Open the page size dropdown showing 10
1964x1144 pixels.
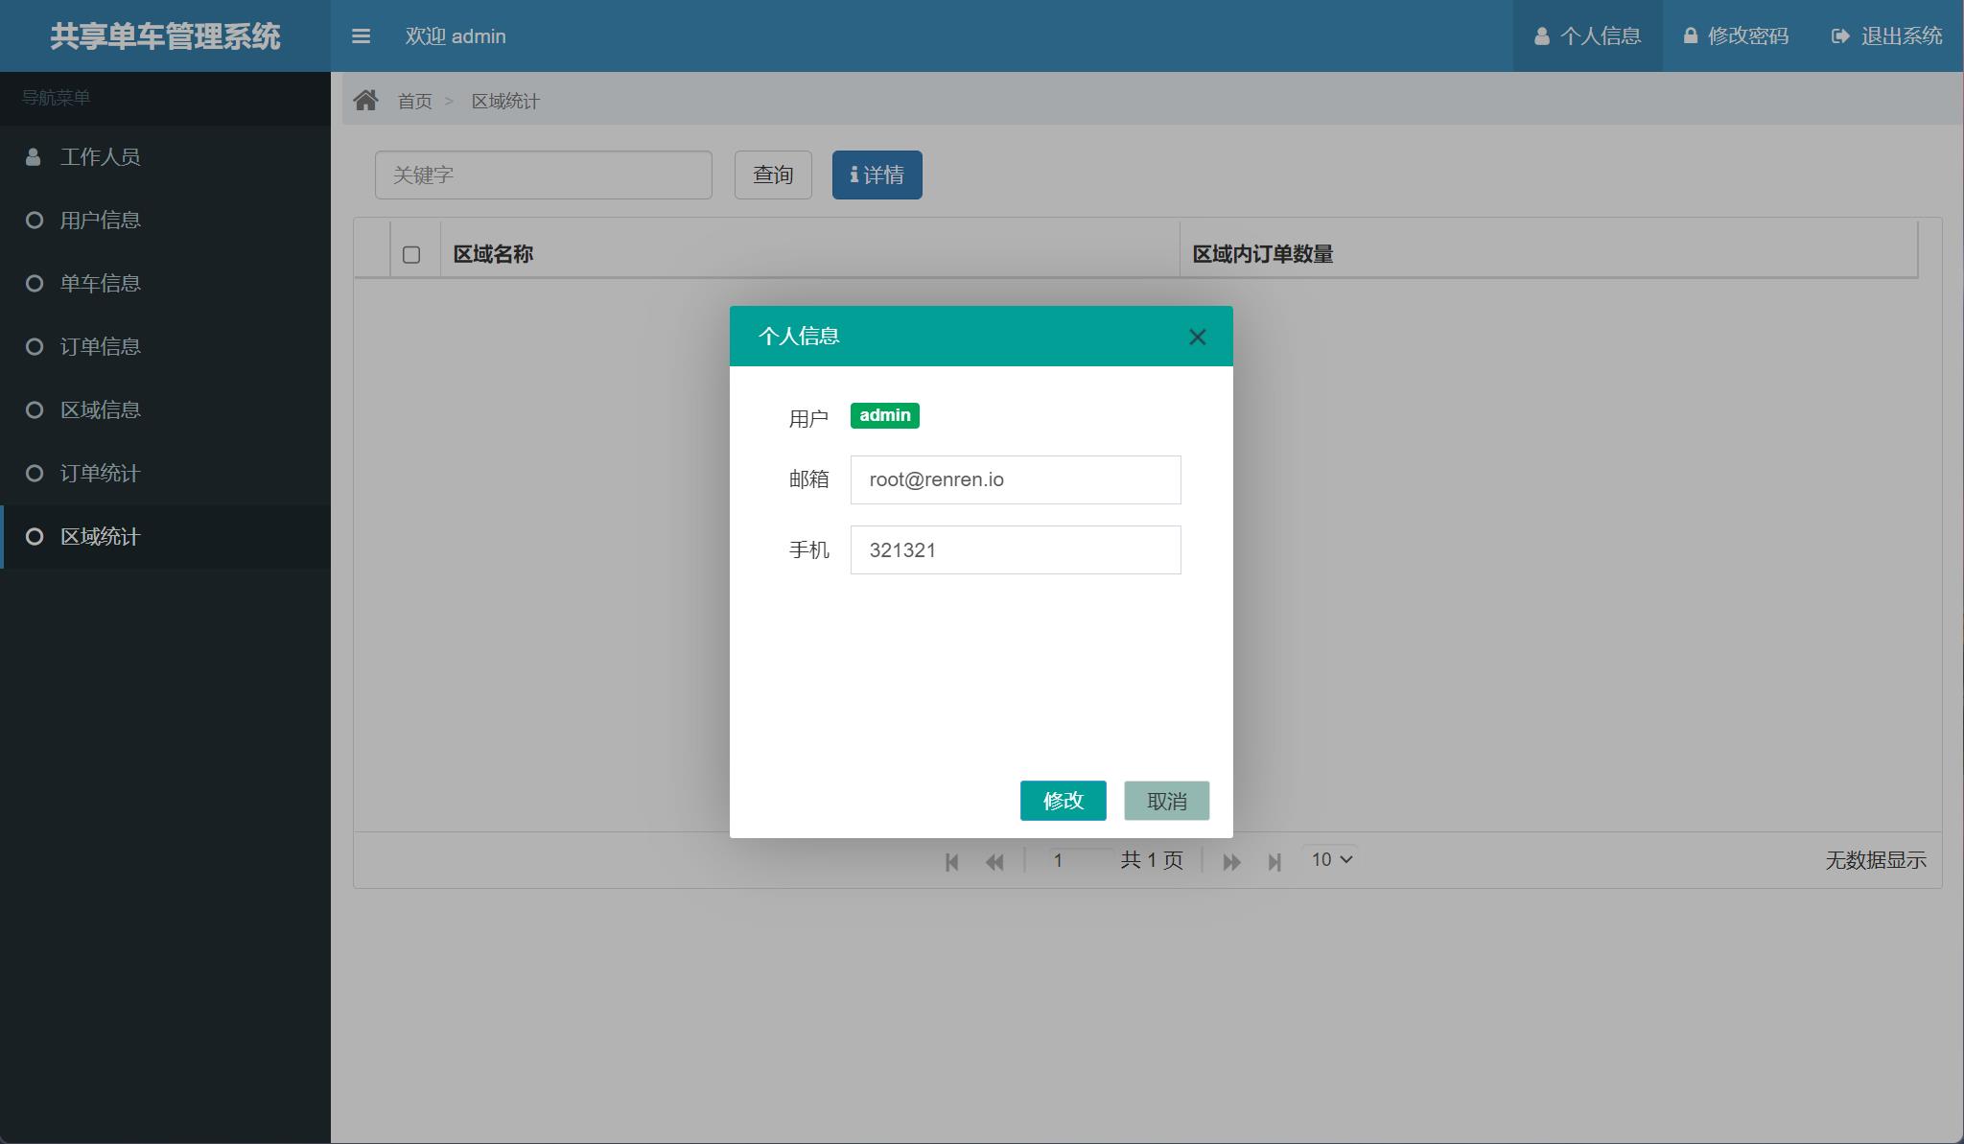pos(1329,859)
